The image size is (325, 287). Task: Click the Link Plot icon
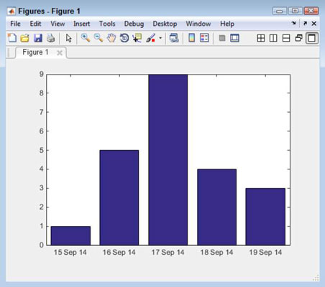(x=174, y=38)
